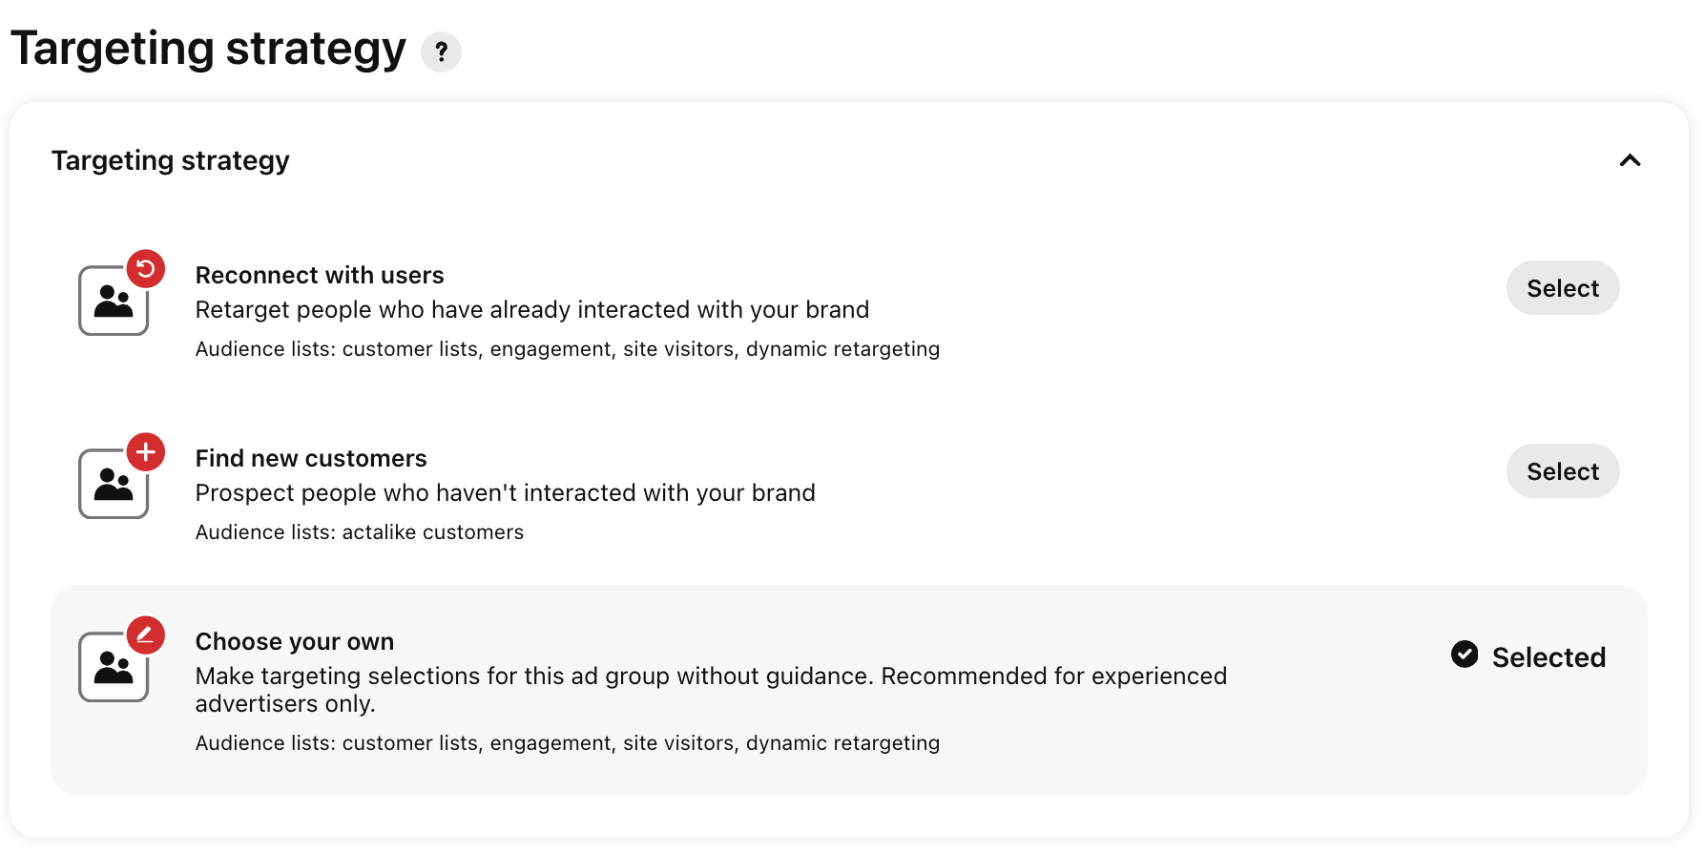Select the Find new customers strategy
The width and height of the screenshot is (1704, 853).
click(x=1563, y=471)
